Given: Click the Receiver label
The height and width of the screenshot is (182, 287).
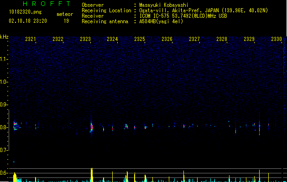Looking at the screenshot, I should pos(93,16).
